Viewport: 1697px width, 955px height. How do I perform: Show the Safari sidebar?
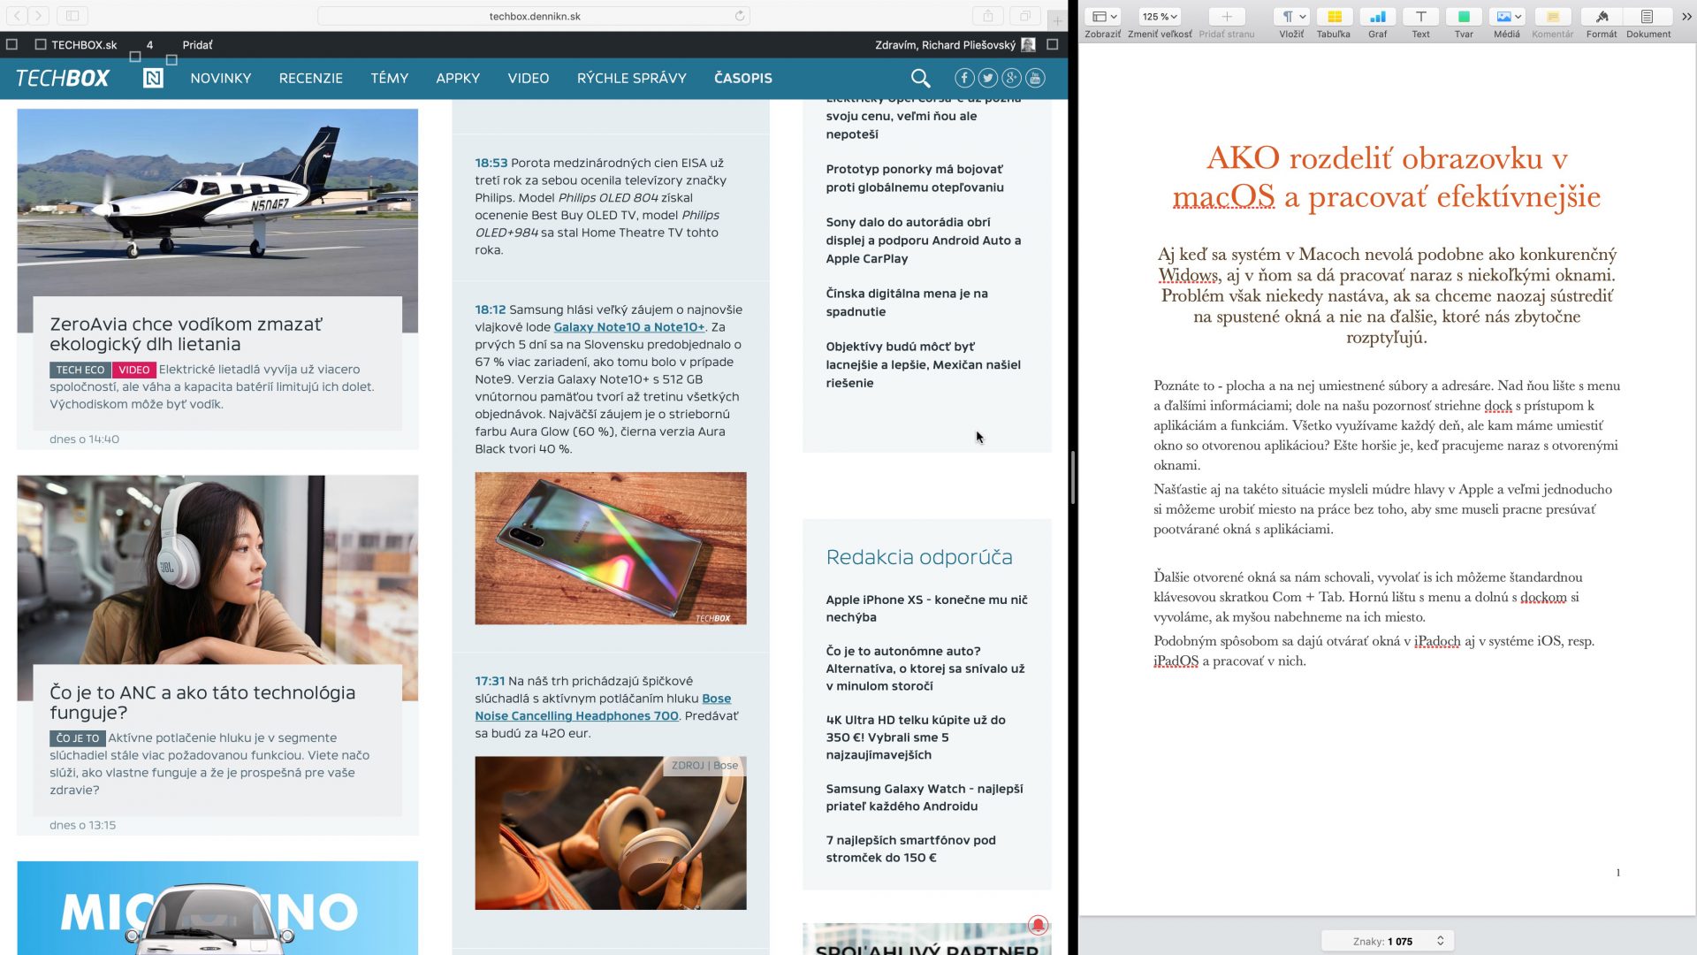point(72,16)
